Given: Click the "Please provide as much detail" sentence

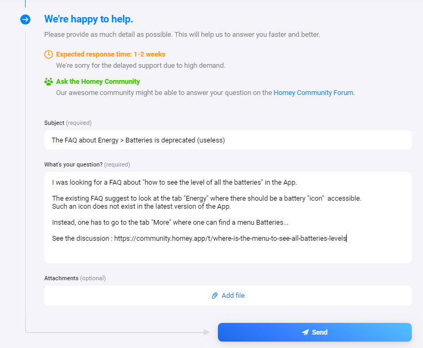Looking at the screenshot, I should [182, 35].
